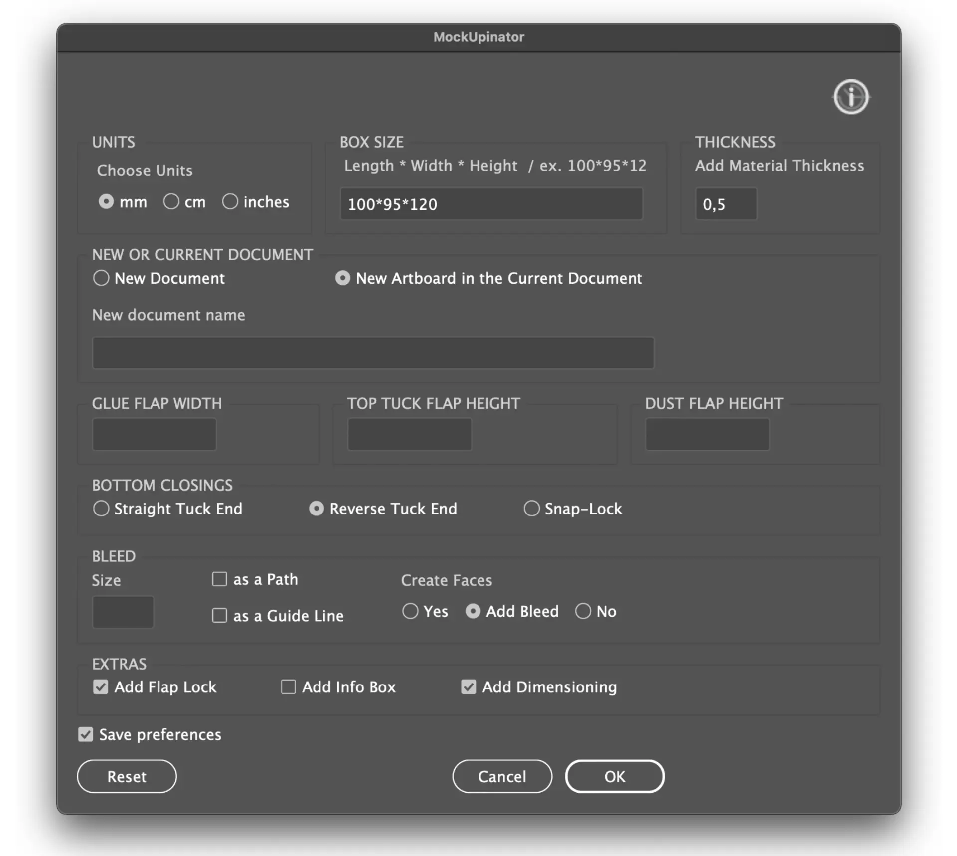Select Snap-Lock bottom closing

coord(531,508)
